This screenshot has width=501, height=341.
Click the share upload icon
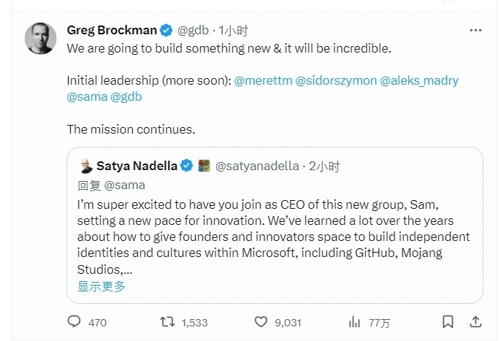475,322
